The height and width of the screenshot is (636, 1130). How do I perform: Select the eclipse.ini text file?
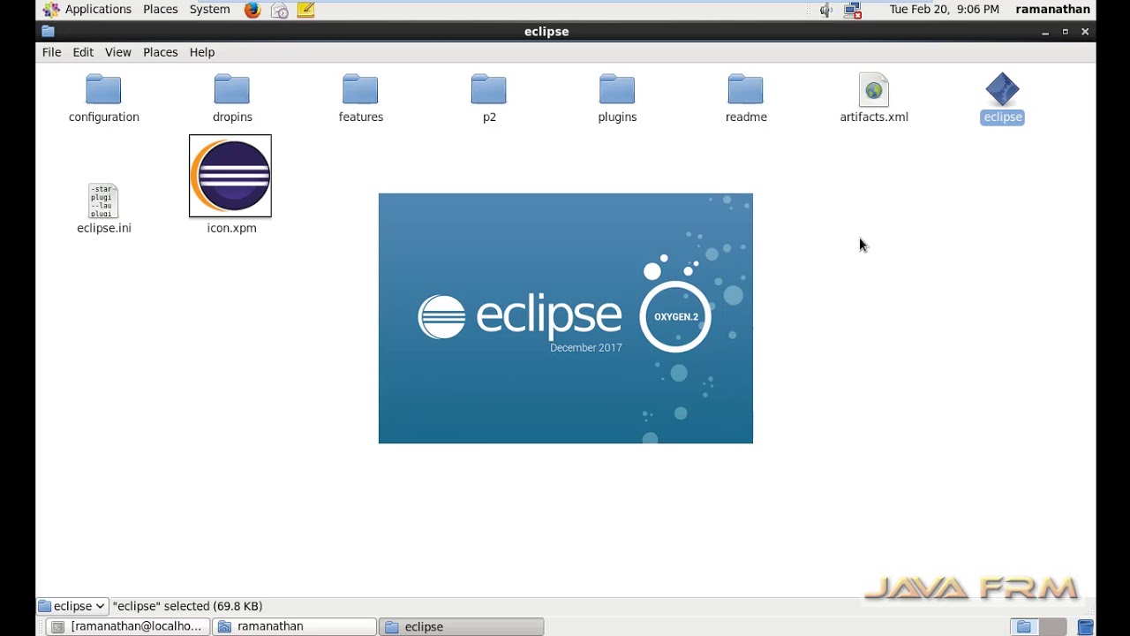[103, 209]
